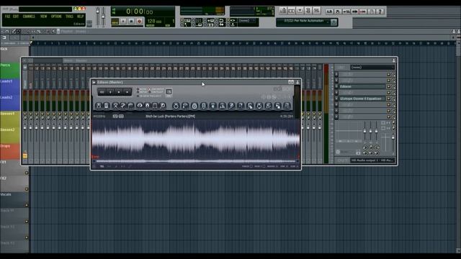Open the Playlist view from the top toolbar

tap(283, 11)
